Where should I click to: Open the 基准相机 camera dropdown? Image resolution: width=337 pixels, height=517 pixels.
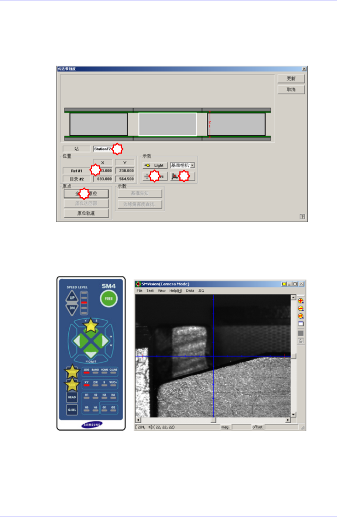click(192, 166)
